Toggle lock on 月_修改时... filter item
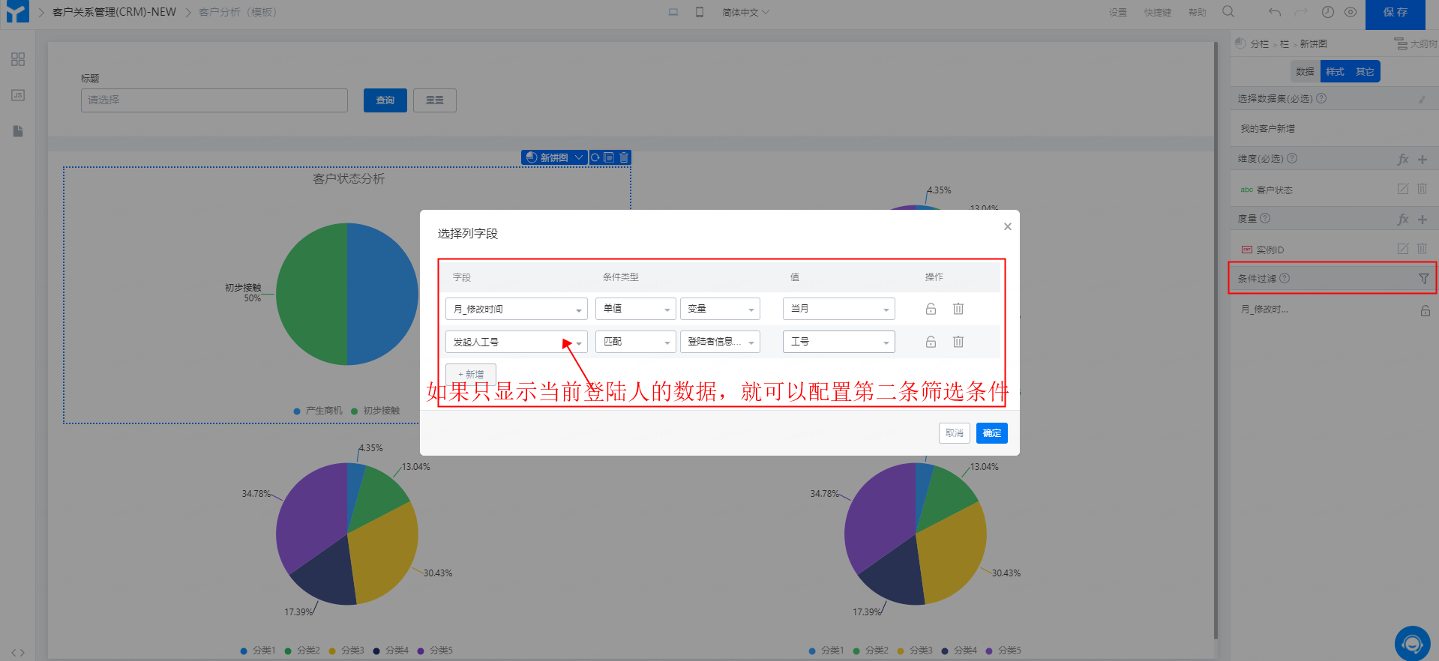This screenshot has height=661, width=1439. click(x=1426, y=310)
